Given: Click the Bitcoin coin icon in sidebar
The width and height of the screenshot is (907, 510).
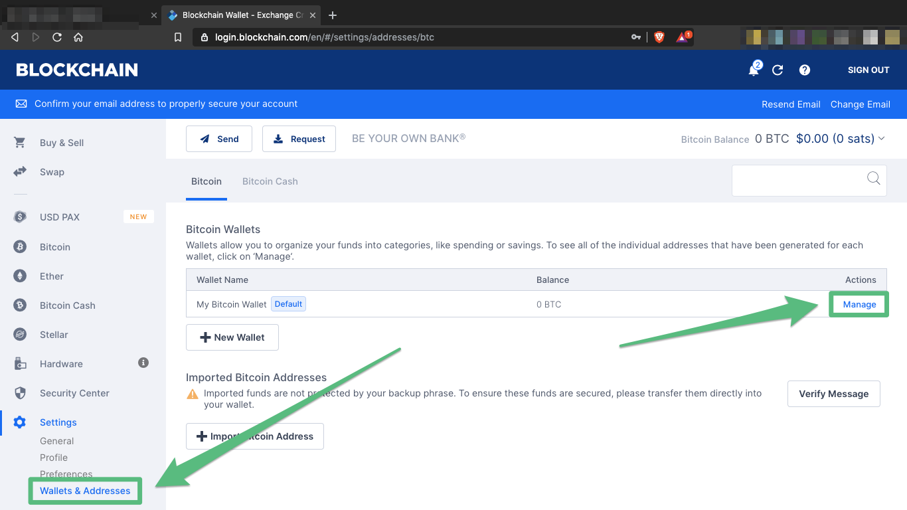Looking at the screenshot, I should (20, 247).
